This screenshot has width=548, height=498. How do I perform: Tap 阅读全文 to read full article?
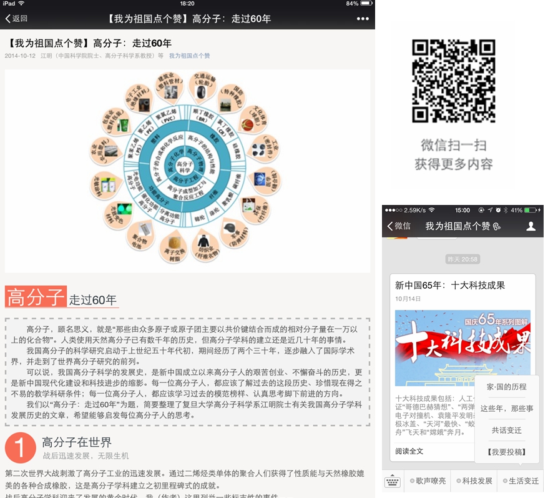point(409,451)
